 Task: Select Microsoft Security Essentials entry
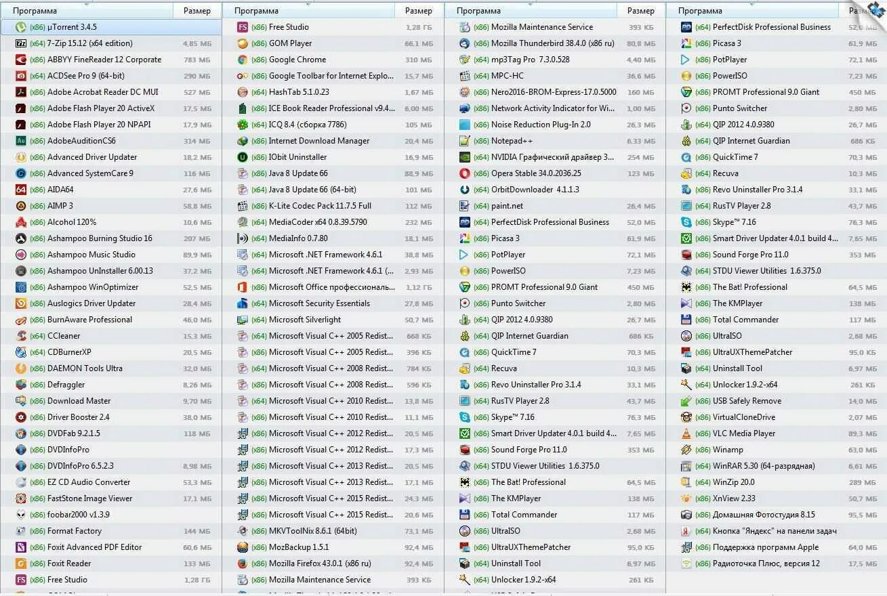333,303
